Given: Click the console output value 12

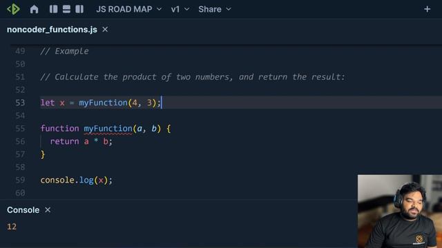Looking at the screenshot, I should pos(12,227).
